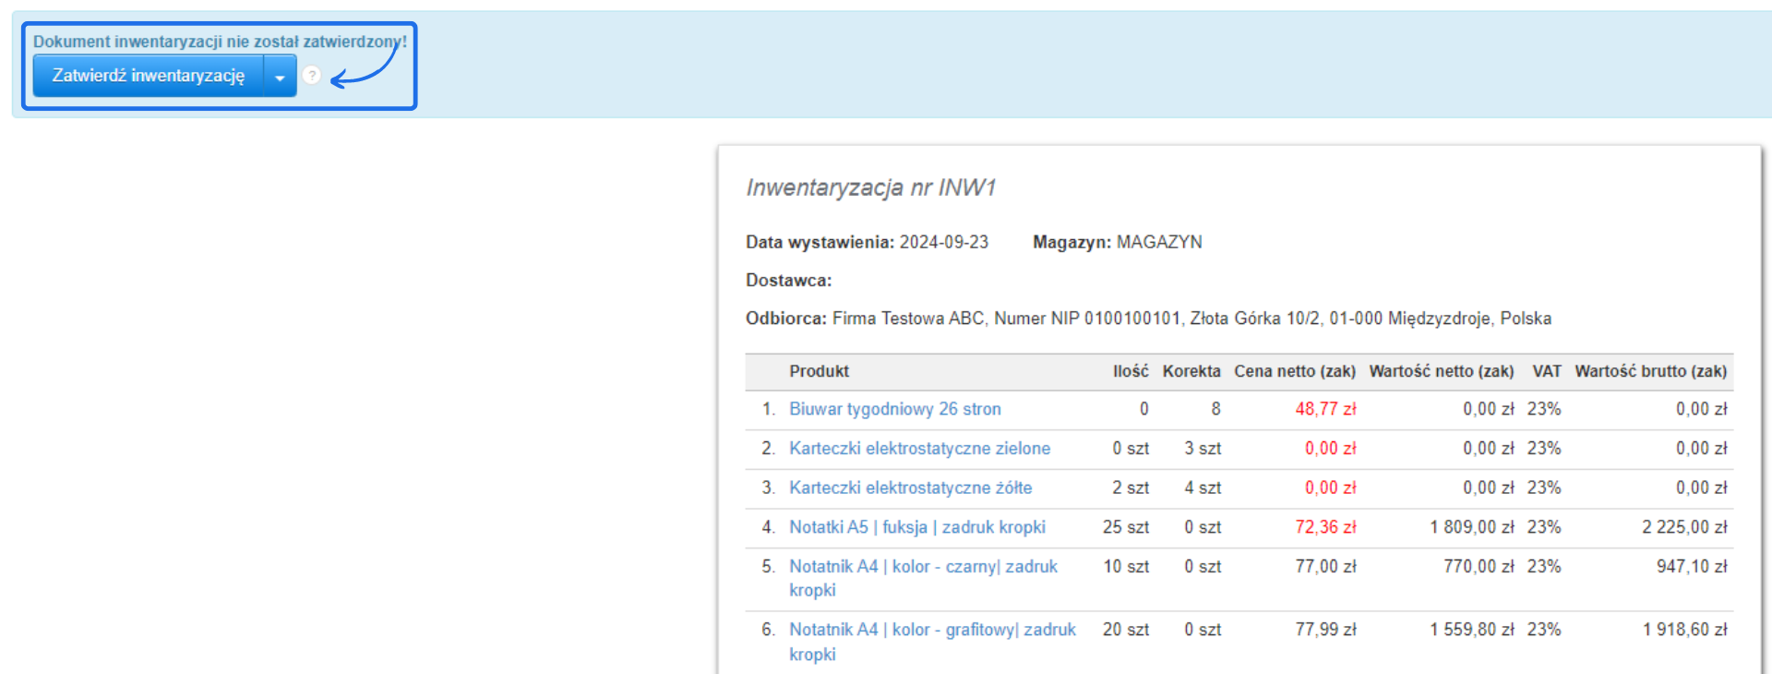Screen dimensions: 1772x674
Task: Click the Produkt column header
Action: point(819,371)
